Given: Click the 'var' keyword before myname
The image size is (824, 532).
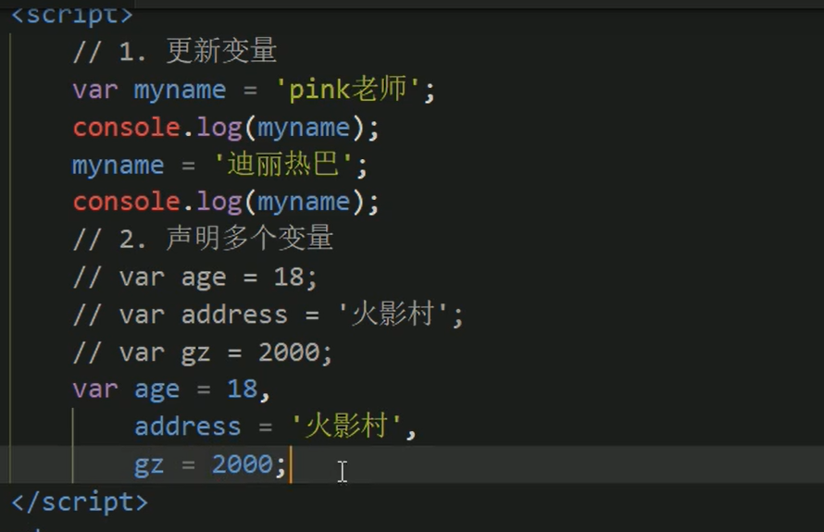Looking at the screenshot, I should click(x=95, y=90).
